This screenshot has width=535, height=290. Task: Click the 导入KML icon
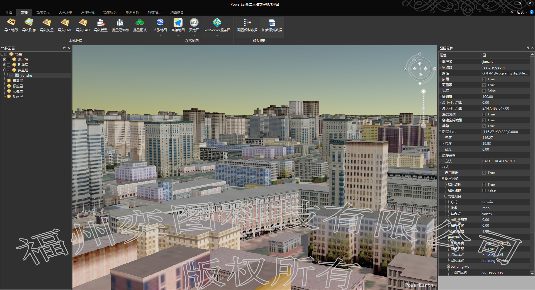pos(65,22)
